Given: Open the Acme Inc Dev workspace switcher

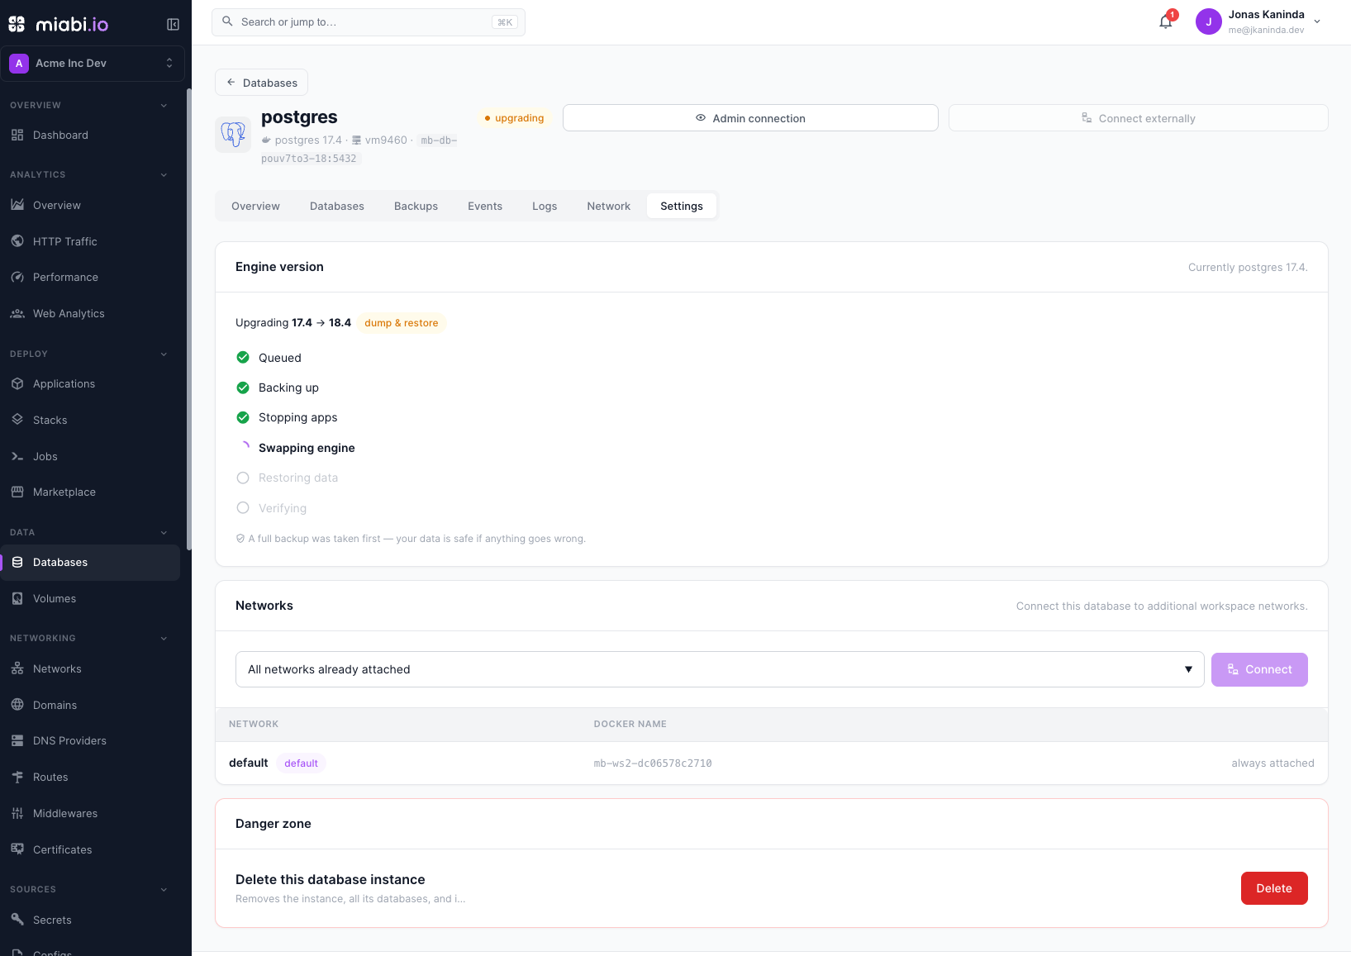Looking at the screenshot, I should [92, 64].
